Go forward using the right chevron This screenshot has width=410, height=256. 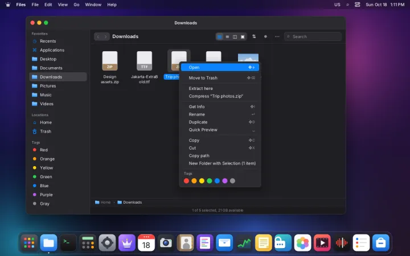point(105,36)
